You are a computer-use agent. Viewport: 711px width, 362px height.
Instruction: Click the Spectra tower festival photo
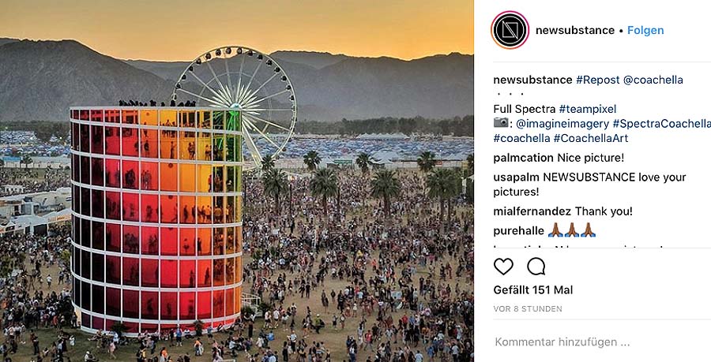pyautogui.click(x=237, y=181)
